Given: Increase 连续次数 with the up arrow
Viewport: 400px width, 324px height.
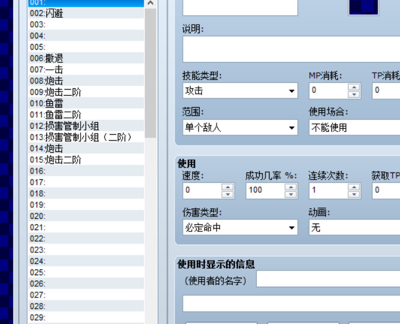Looking at the screenshot, I should coord(354,187).
